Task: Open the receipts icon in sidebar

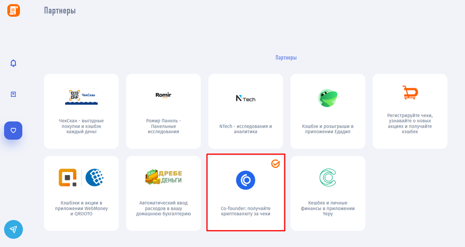Action: 13,94
